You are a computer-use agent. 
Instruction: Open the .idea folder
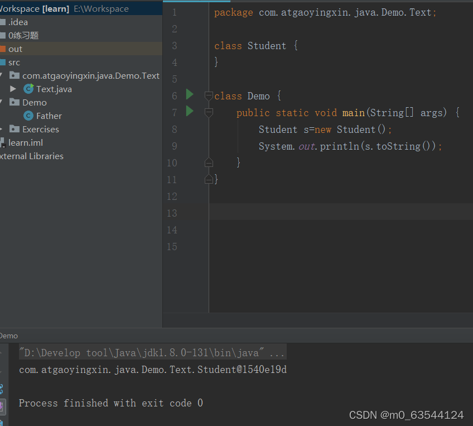[x=16, y=22]
